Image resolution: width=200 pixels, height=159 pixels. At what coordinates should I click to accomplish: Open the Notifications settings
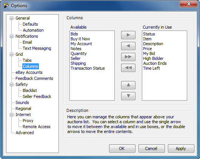pyautogui.click(x=27, y=36)
